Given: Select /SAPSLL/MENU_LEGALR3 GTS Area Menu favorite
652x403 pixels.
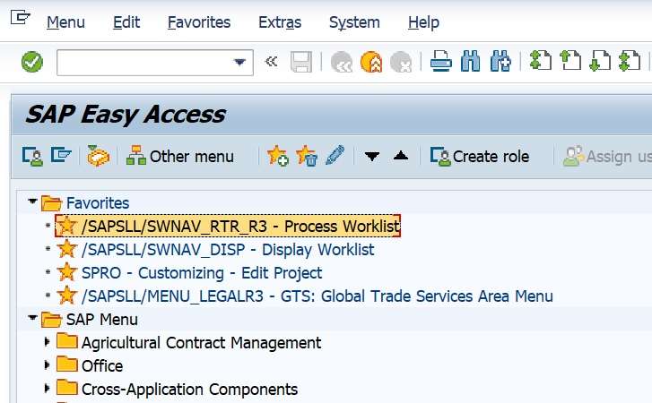Looking at the screenshot, I should point(317,296).
